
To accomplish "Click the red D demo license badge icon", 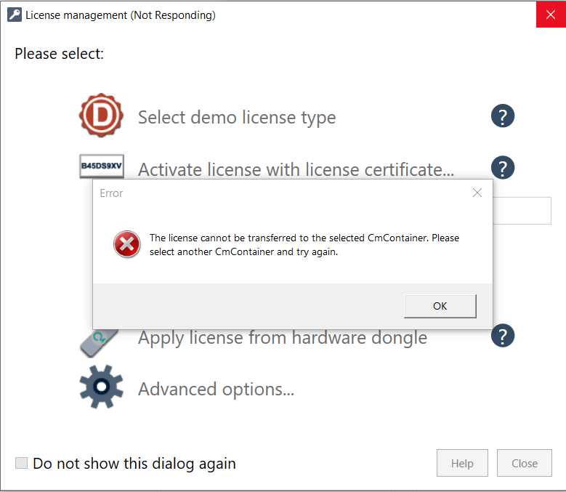I will pyautogui.click(x=101, y=116).
